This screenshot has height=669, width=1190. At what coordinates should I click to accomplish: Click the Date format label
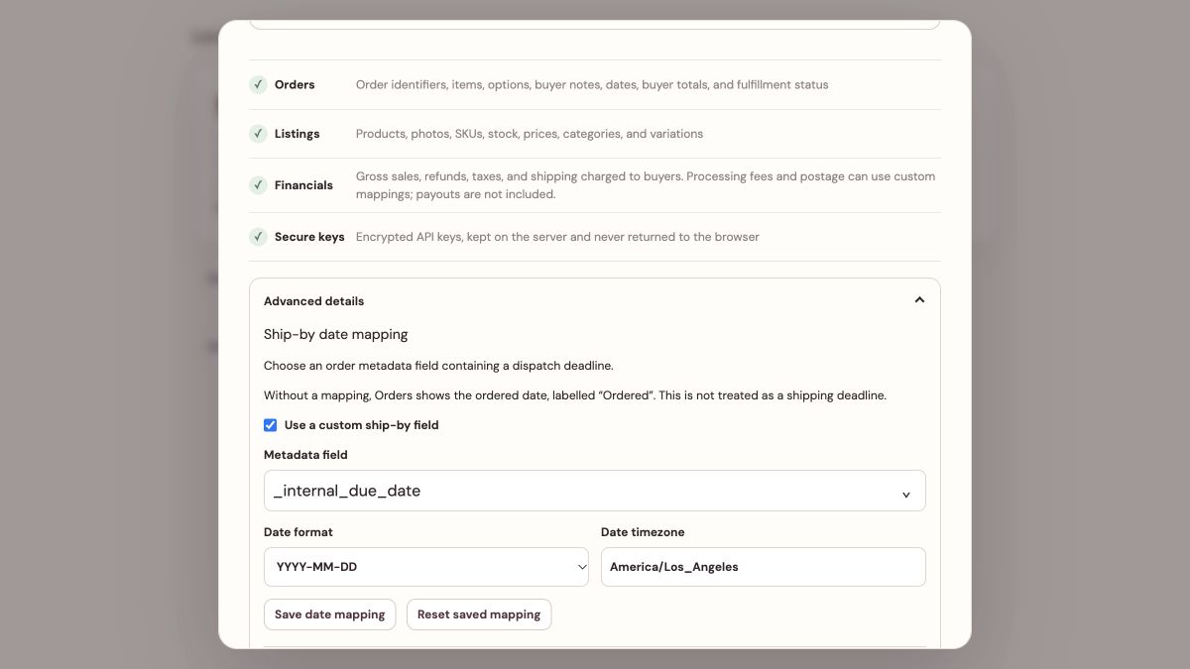pyautogui.click(x=298, y=532)
